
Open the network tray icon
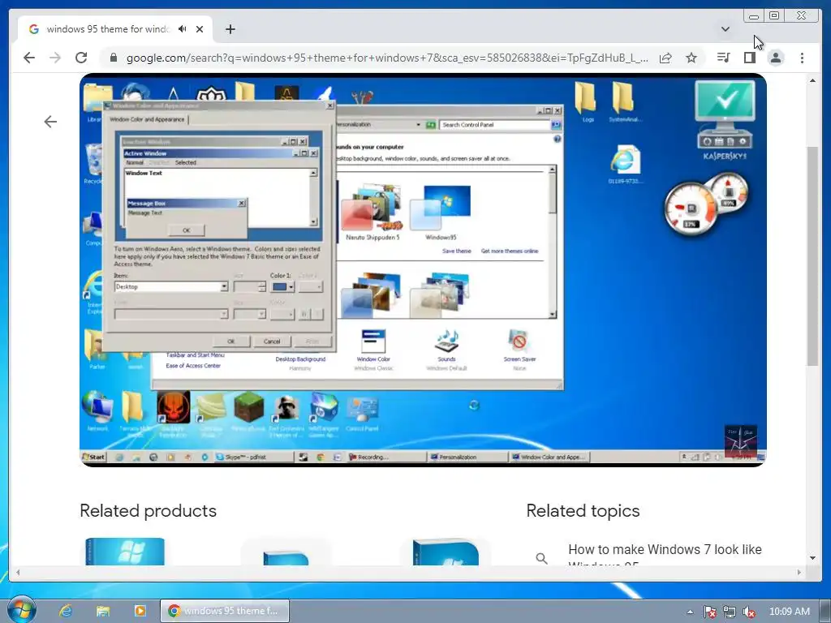pos(730,612)
